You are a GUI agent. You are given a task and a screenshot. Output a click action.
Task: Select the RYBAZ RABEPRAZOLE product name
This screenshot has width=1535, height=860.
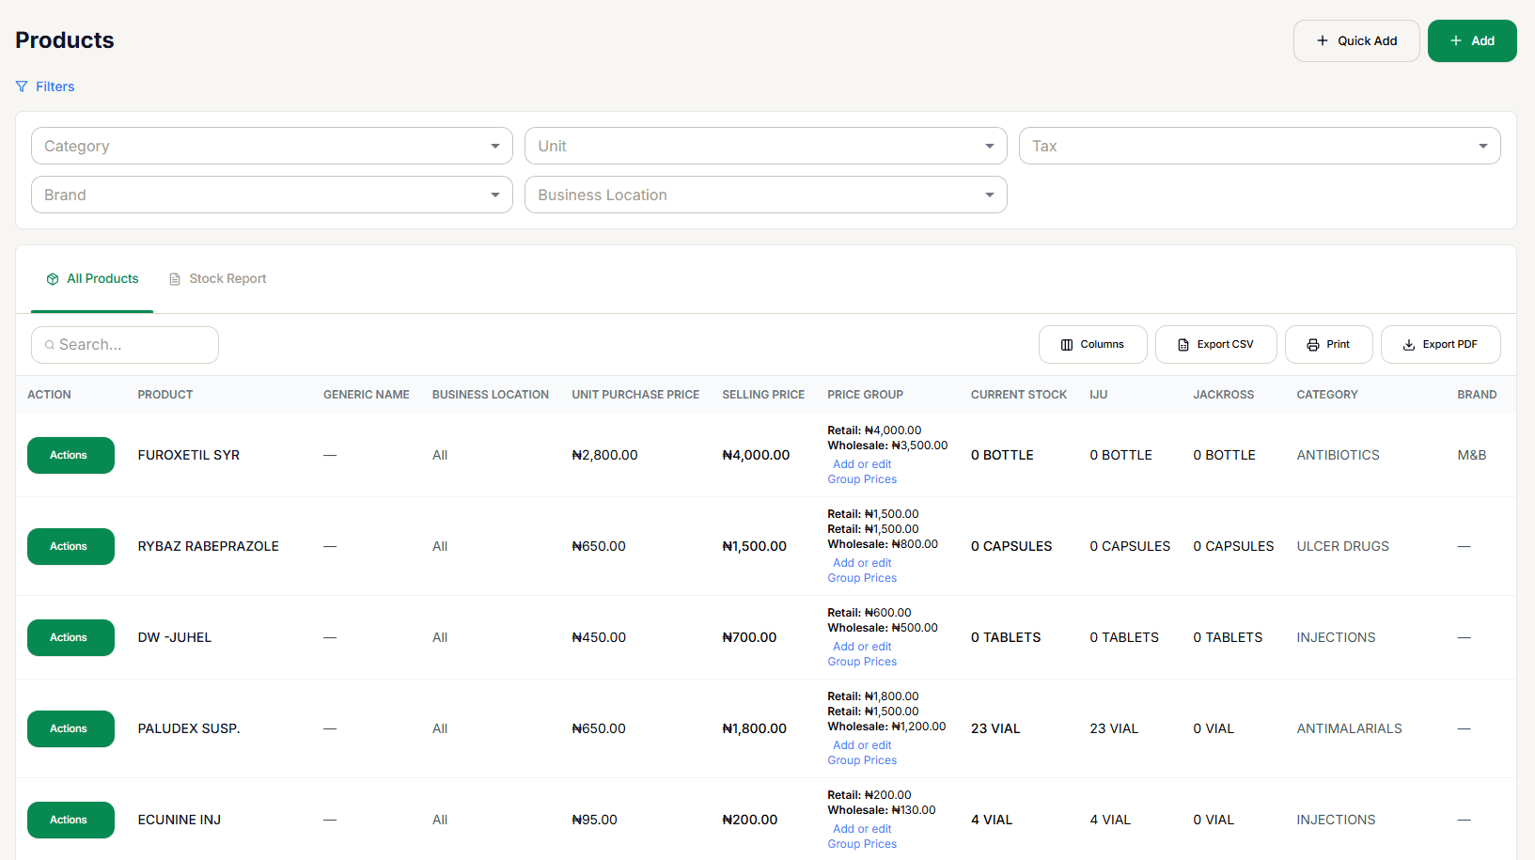[x=209, y=546]
